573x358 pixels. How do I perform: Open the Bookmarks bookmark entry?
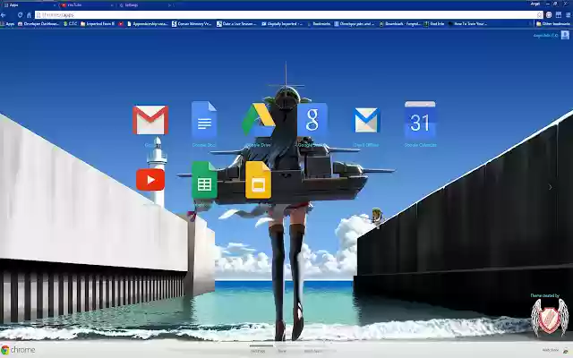coord(319,24)
